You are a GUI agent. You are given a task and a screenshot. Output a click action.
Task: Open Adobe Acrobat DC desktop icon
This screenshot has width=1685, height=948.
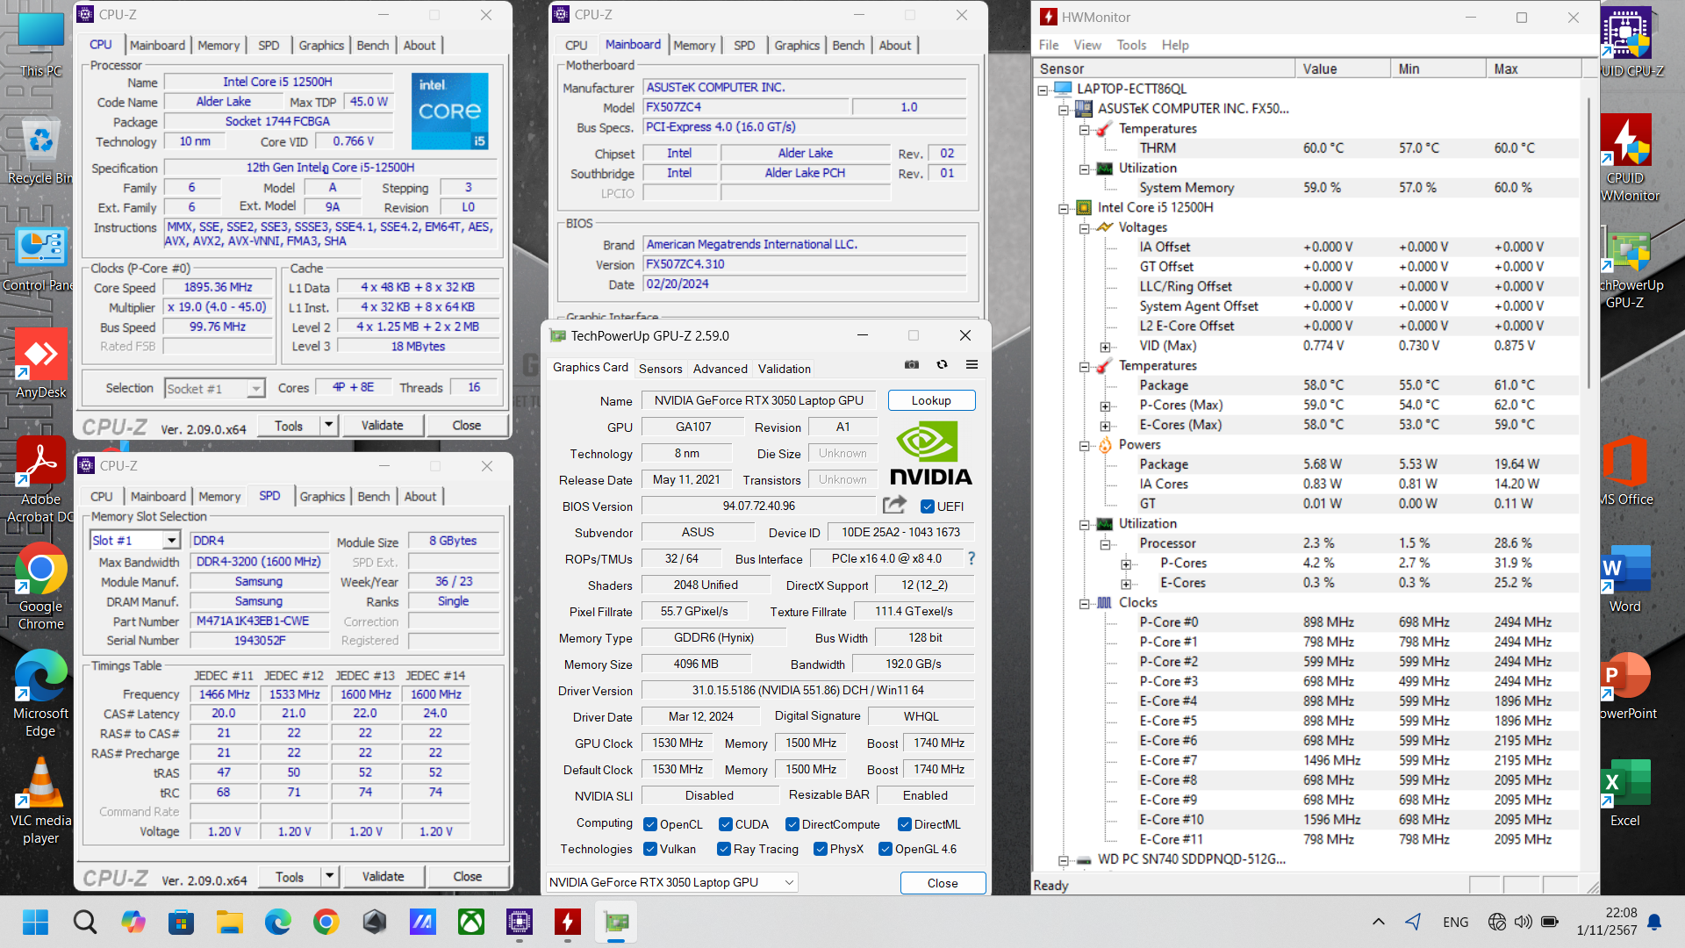point(40,480)
